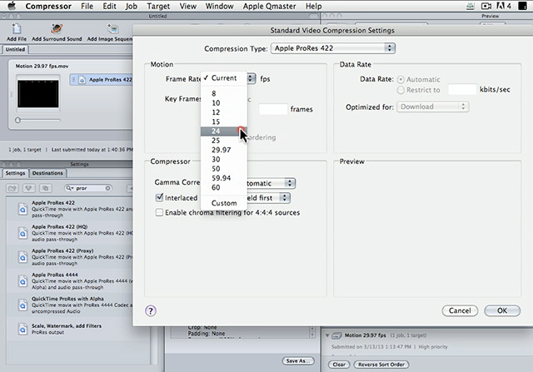533x372 pixels.
Task: Click the drive eject icon in menu bar
Action: point(471,6)
